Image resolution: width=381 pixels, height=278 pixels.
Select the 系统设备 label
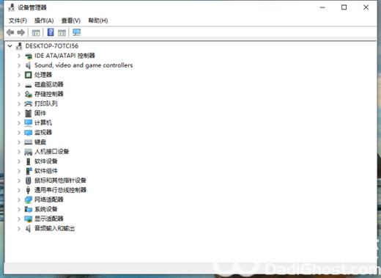click(x=46, y=209)
